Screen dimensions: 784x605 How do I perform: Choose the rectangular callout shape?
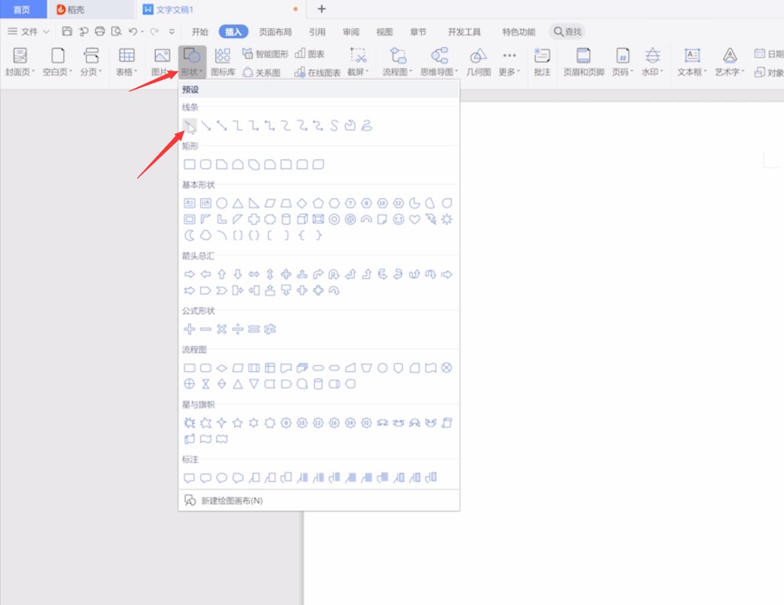tap(190, 478)
